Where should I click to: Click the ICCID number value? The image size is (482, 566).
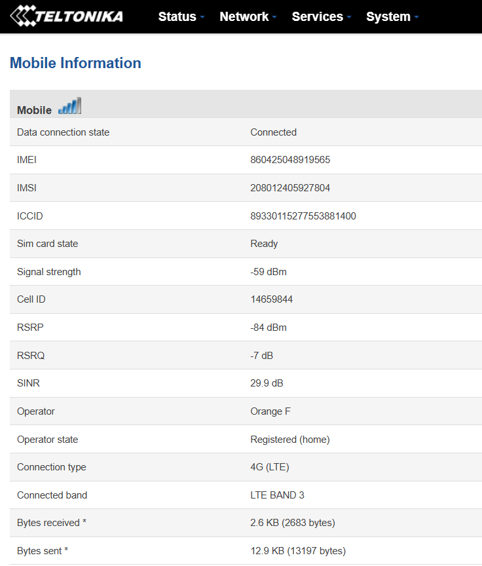(303, 216)
